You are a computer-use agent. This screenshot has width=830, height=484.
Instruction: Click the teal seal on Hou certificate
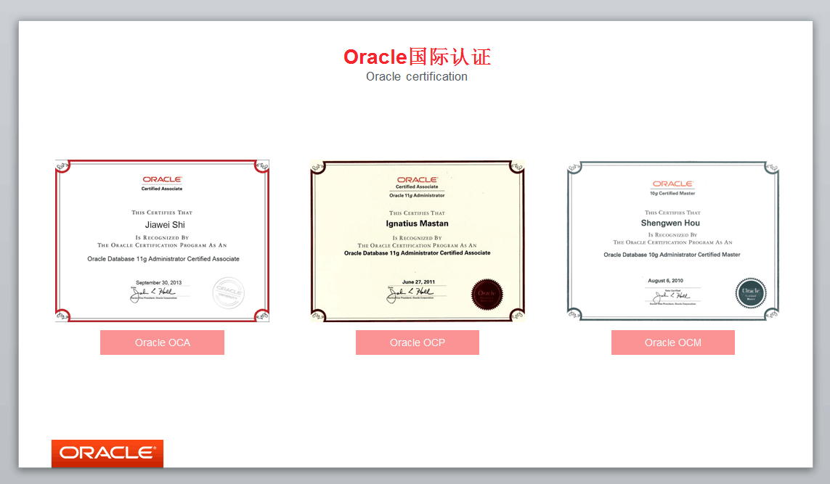751,293
